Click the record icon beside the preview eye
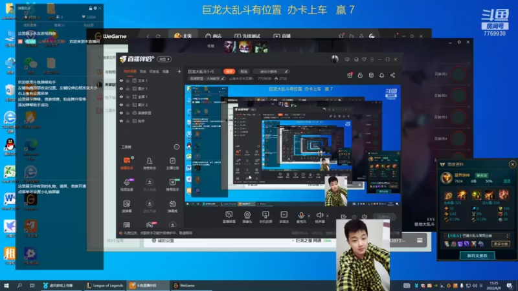The image size is (518, 291). (343, 217)
